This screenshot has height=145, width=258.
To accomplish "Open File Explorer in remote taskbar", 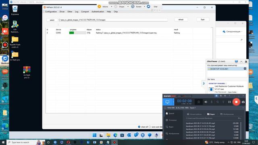I will click(108, 135).
